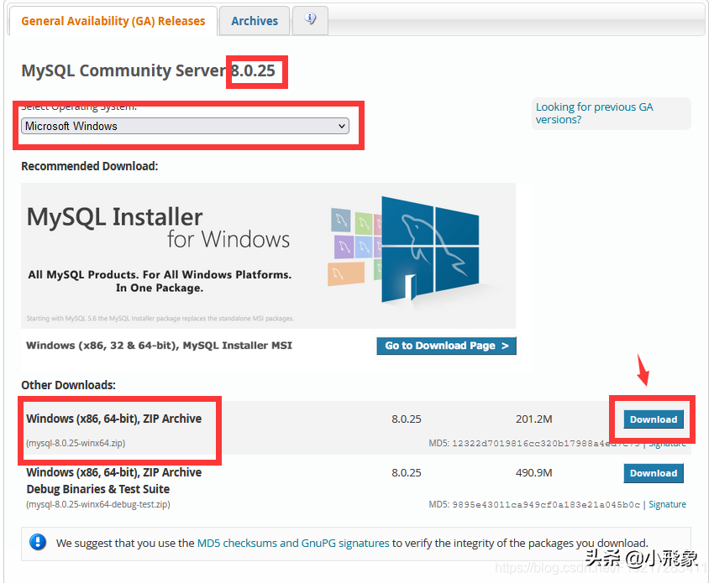714x583 pixels.
Task: Select the Other Downloads label
Action: click(68, 385)
